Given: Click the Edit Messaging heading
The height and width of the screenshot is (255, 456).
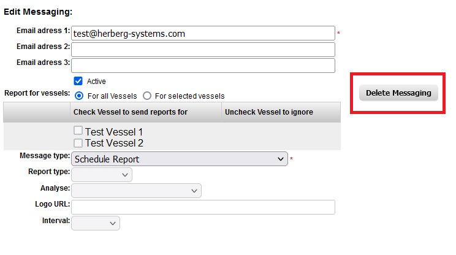Looking at the screenshot, I should (38, 12).
